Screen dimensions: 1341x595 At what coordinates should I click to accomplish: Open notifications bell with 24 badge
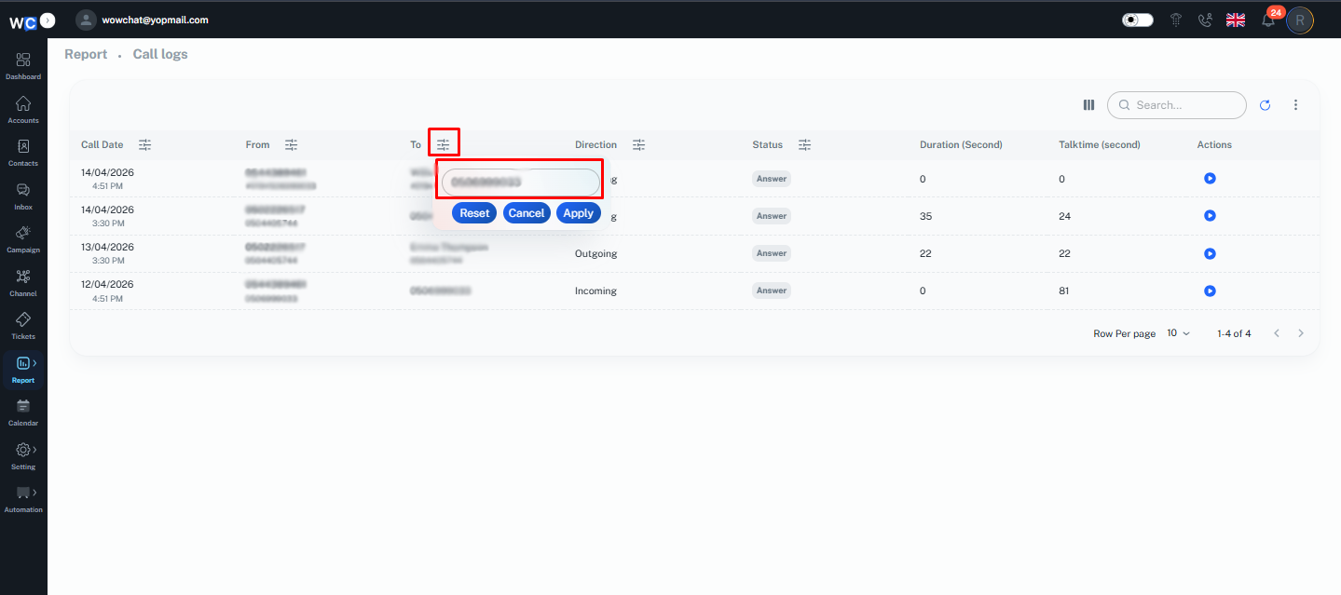tap(1268, 20)
